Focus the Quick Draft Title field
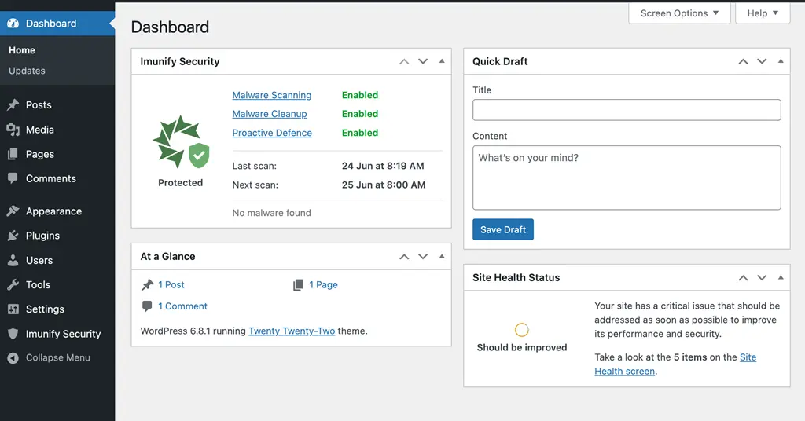Screen dimensions: 805x421 click(627, 110)
